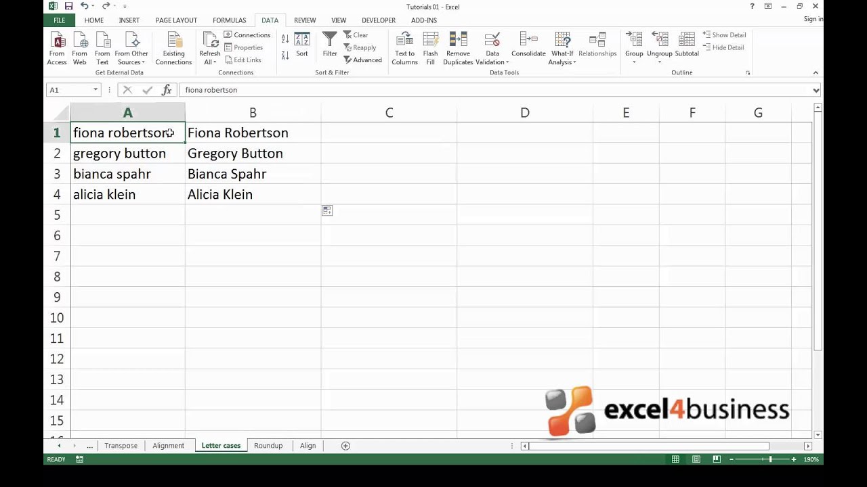Click the Consolidate icon

point(528,45)
